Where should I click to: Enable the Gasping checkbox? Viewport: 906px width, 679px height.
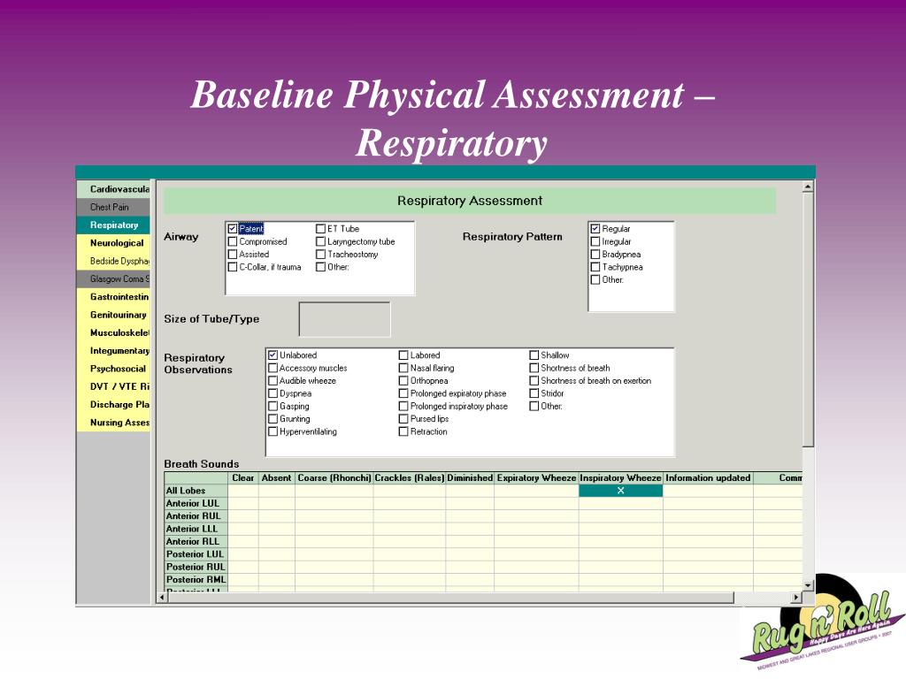[x=273, y=406]
